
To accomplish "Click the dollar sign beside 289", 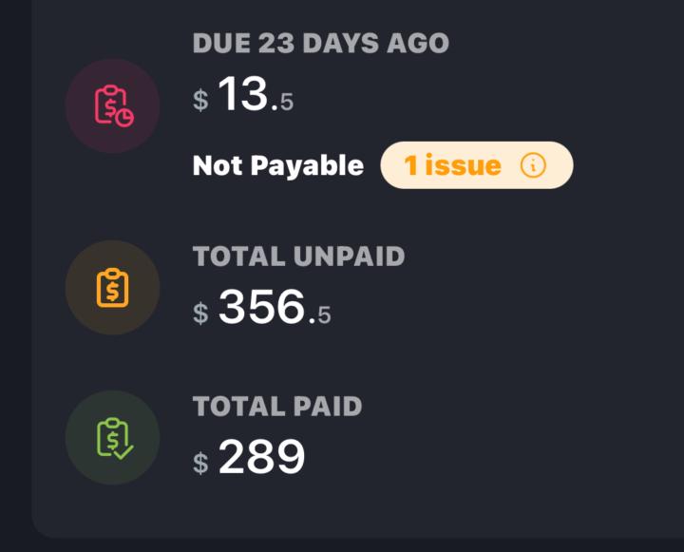I will (x=200, y=463).
